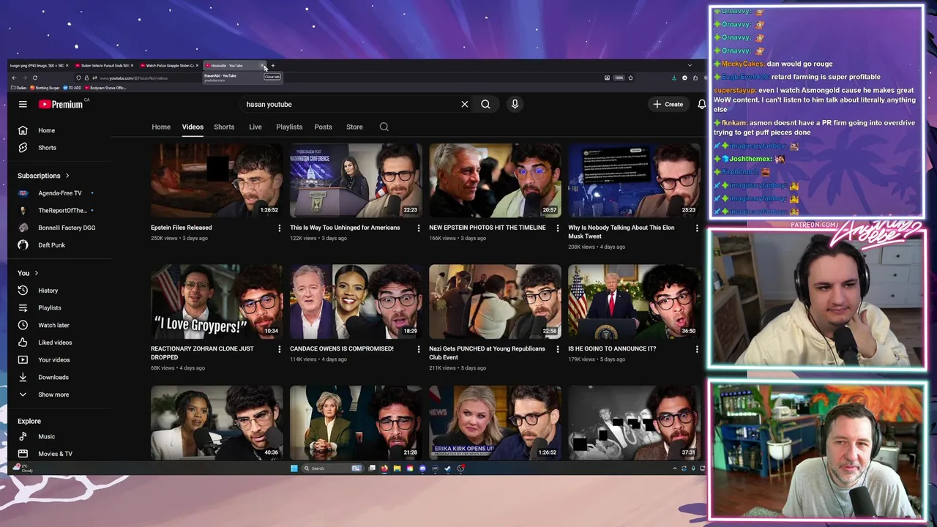
Task: Open the Epstein Files Released thumbnail
Action: [x=217, y=180]
